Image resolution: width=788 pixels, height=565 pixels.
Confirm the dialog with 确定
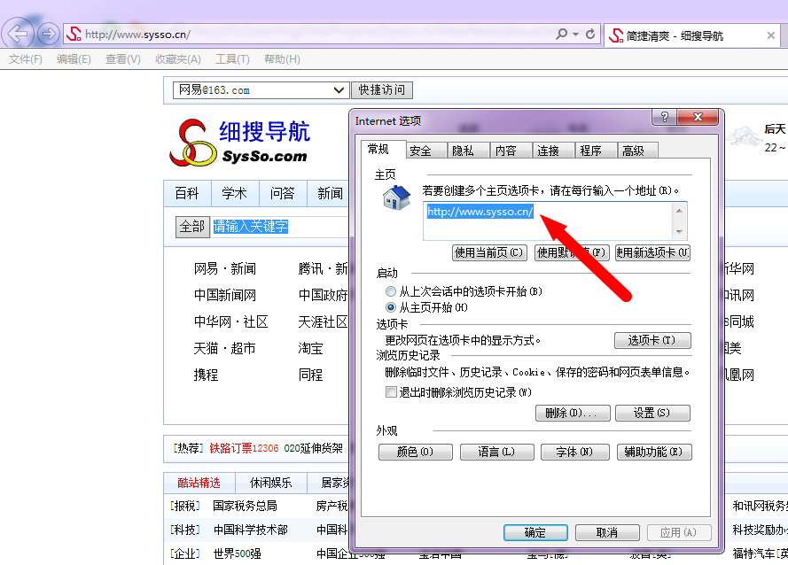tap(535, 532)
